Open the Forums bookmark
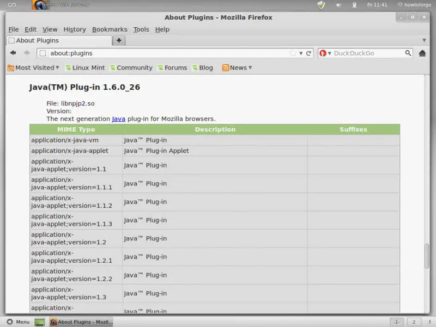This screenshot has width=436, height=327. (172, 67)
